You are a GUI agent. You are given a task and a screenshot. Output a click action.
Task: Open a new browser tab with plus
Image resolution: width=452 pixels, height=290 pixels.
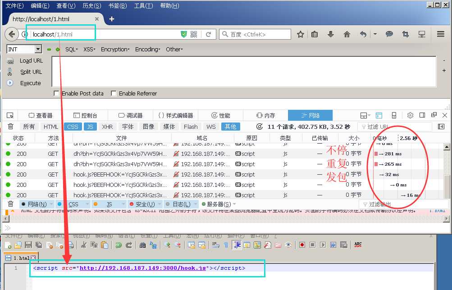coord(112,19)
